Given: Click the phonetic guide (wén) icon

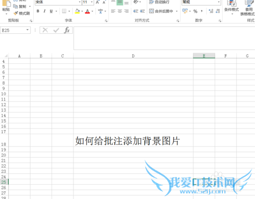Looking at the screenshot, I should 100,11.
